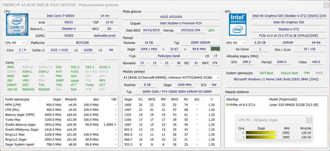The width and height of the screenshot is (330, 151).
Task: Select the Turbo Max operating point row
Action: tap(61, 120)
